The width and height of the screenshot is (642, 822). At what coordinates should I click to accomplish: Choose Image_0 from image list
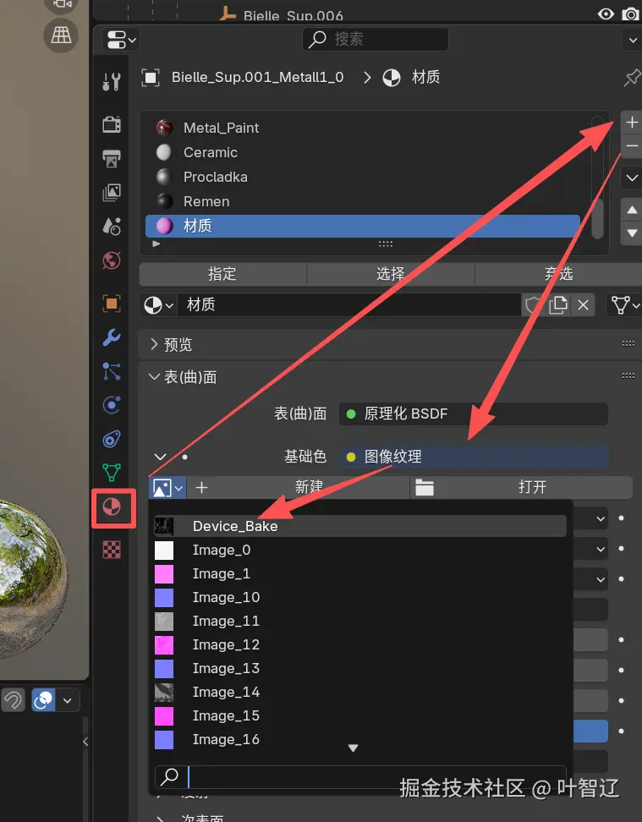pyautogui.click(x=359, y=550)
